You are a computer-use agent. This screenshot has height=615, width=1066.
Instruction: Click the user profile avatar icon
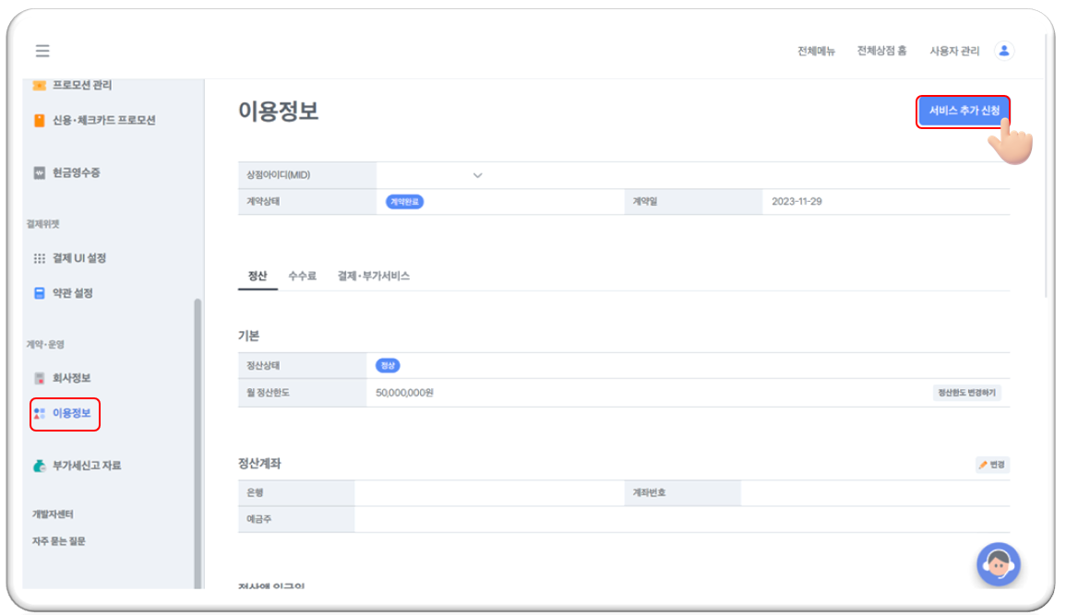click(x=1004, y=51)
